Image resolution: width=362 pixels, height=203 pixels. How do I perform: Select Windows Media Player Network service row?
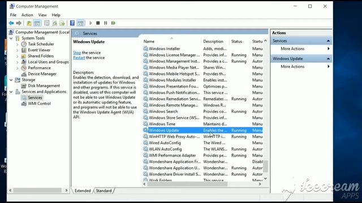(202, 68)
